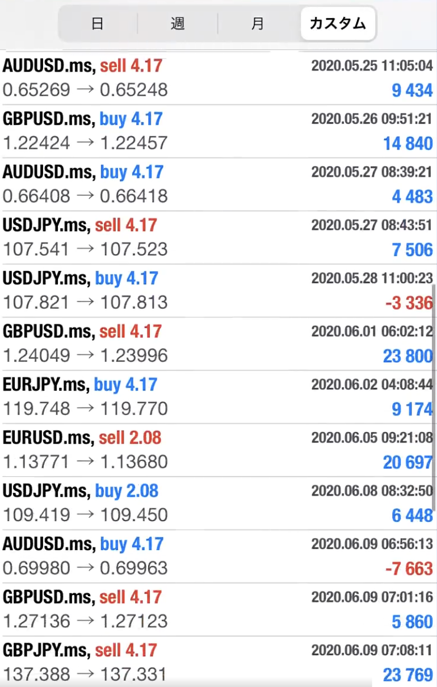Click timestamp 2020.06.05 09:21:08
Image resolution: width=437 pixels, height=687 pixels.
pos(372,438)
